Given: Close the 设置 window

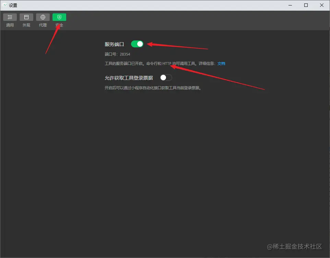Looking at the screenshot, I should [322, 5].
